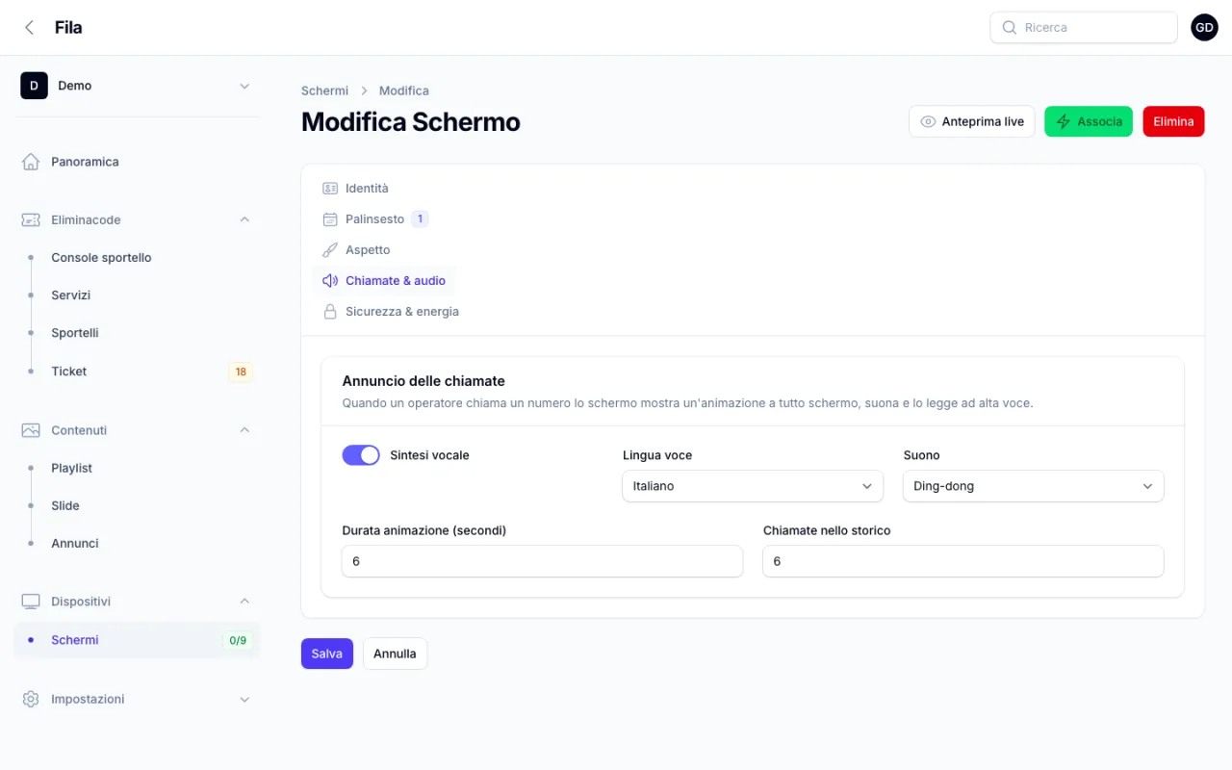Image resolution: width=1232 pixels, height=770 pixels.
Task: Open Console sportello in sidebar
Action: click(x=137, y=258)
